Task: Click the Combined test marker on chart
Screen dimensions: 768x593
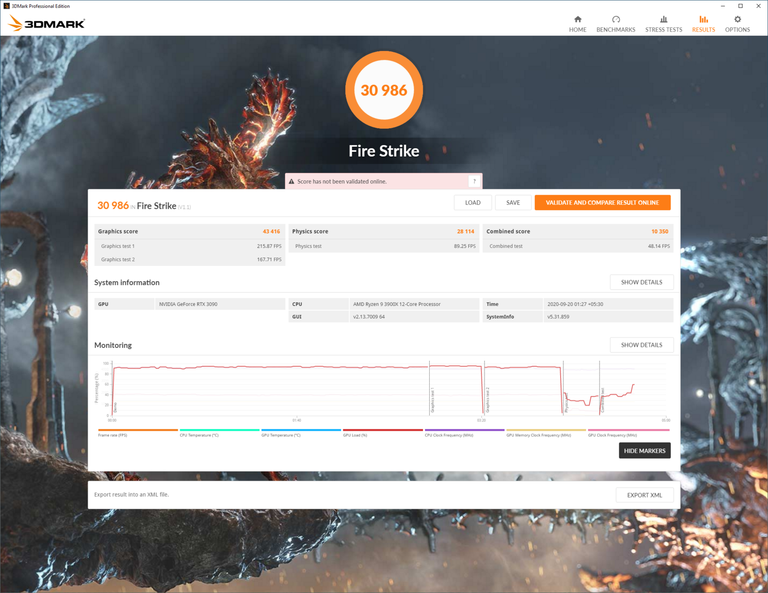Action: coord(603,400)
